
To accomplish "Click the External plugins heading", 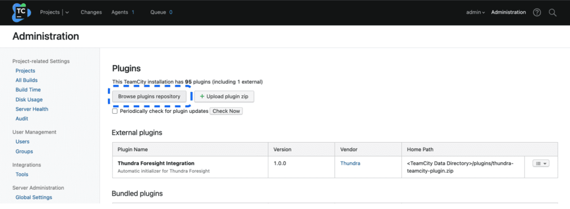I will [x=137, y=133].
